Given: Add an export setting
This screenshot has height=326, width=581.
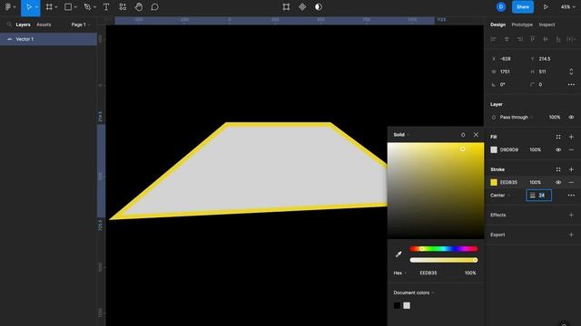Looking at the screenshot, I should coord(571,235).
